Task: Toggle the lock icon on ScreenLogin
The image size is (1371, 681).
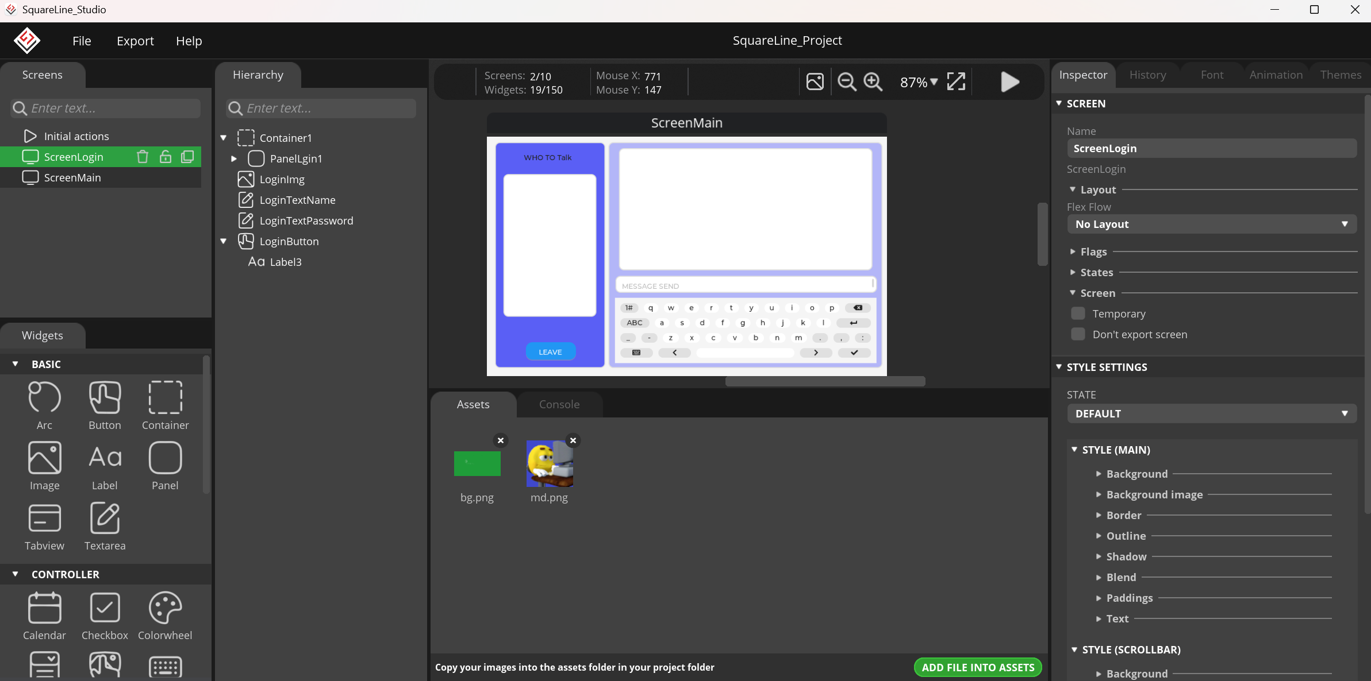Action: 166,157
